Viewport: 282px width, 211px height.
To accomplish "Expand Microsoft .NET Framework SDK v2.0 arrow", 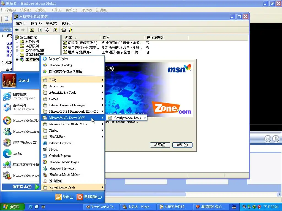I will [x=102, y=112].
